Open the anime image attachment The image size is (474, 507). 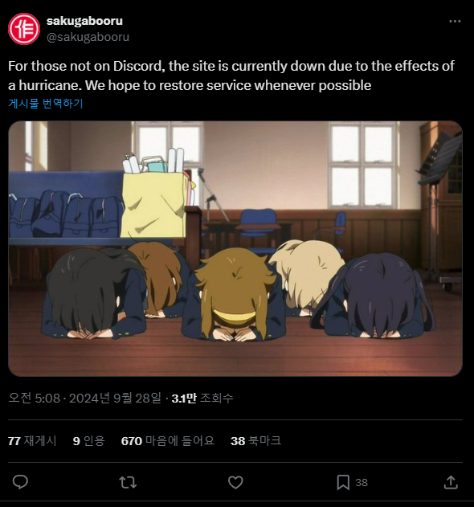coord(235,248)
